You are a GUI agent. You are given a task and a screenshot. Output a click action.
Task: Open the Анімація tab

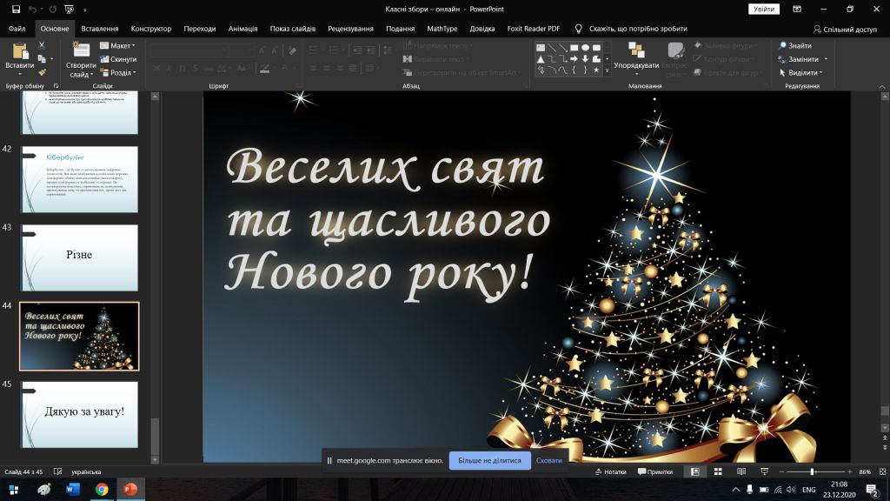tap(243, 29)
